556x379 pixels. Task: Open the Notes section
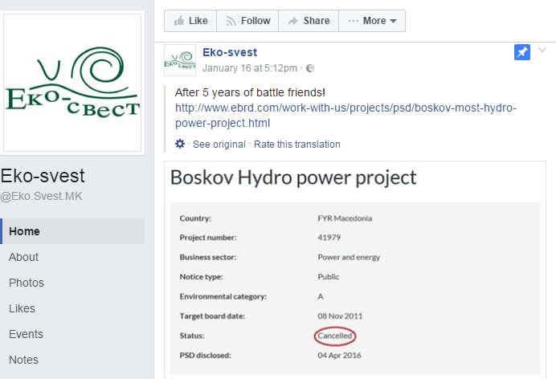pos(23,360)
